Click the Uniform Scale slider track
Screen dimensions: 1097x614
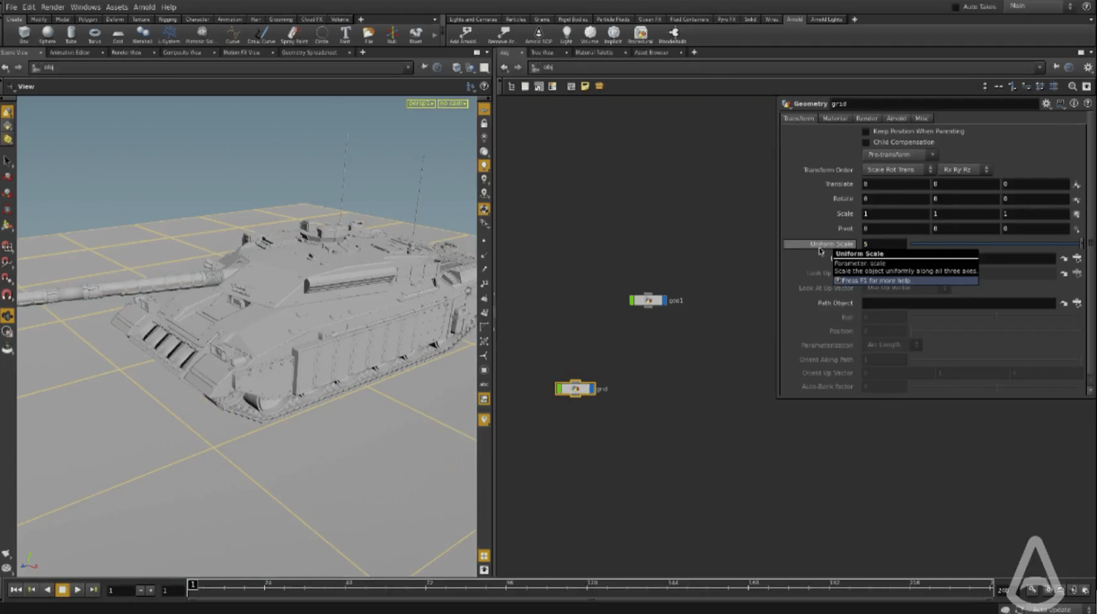[x=995, y=244]
